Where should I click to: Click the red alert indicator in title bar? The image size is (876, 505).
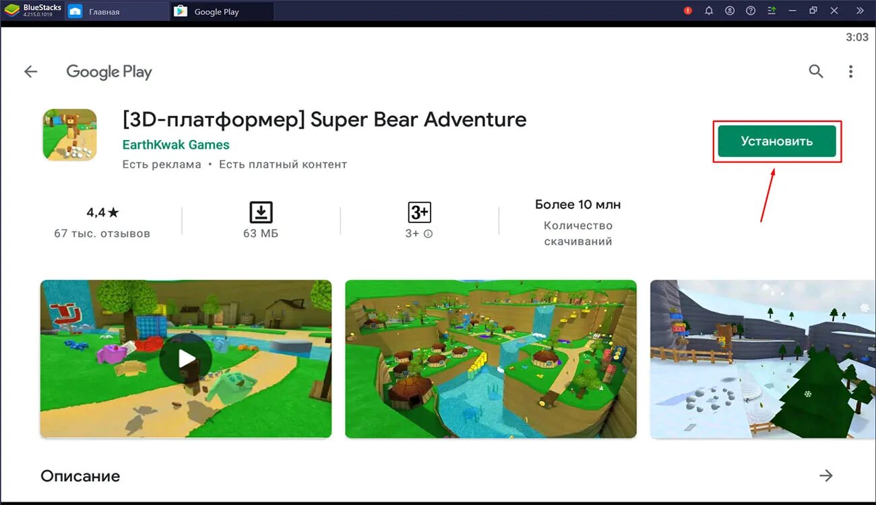pyautogui.click(x=688, y=11)
